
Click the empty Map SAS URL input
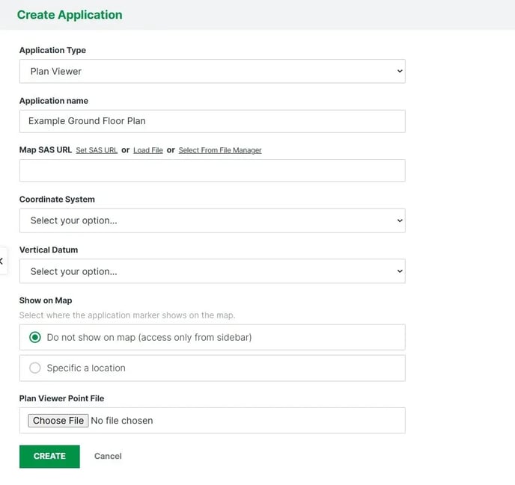point(212,170)
